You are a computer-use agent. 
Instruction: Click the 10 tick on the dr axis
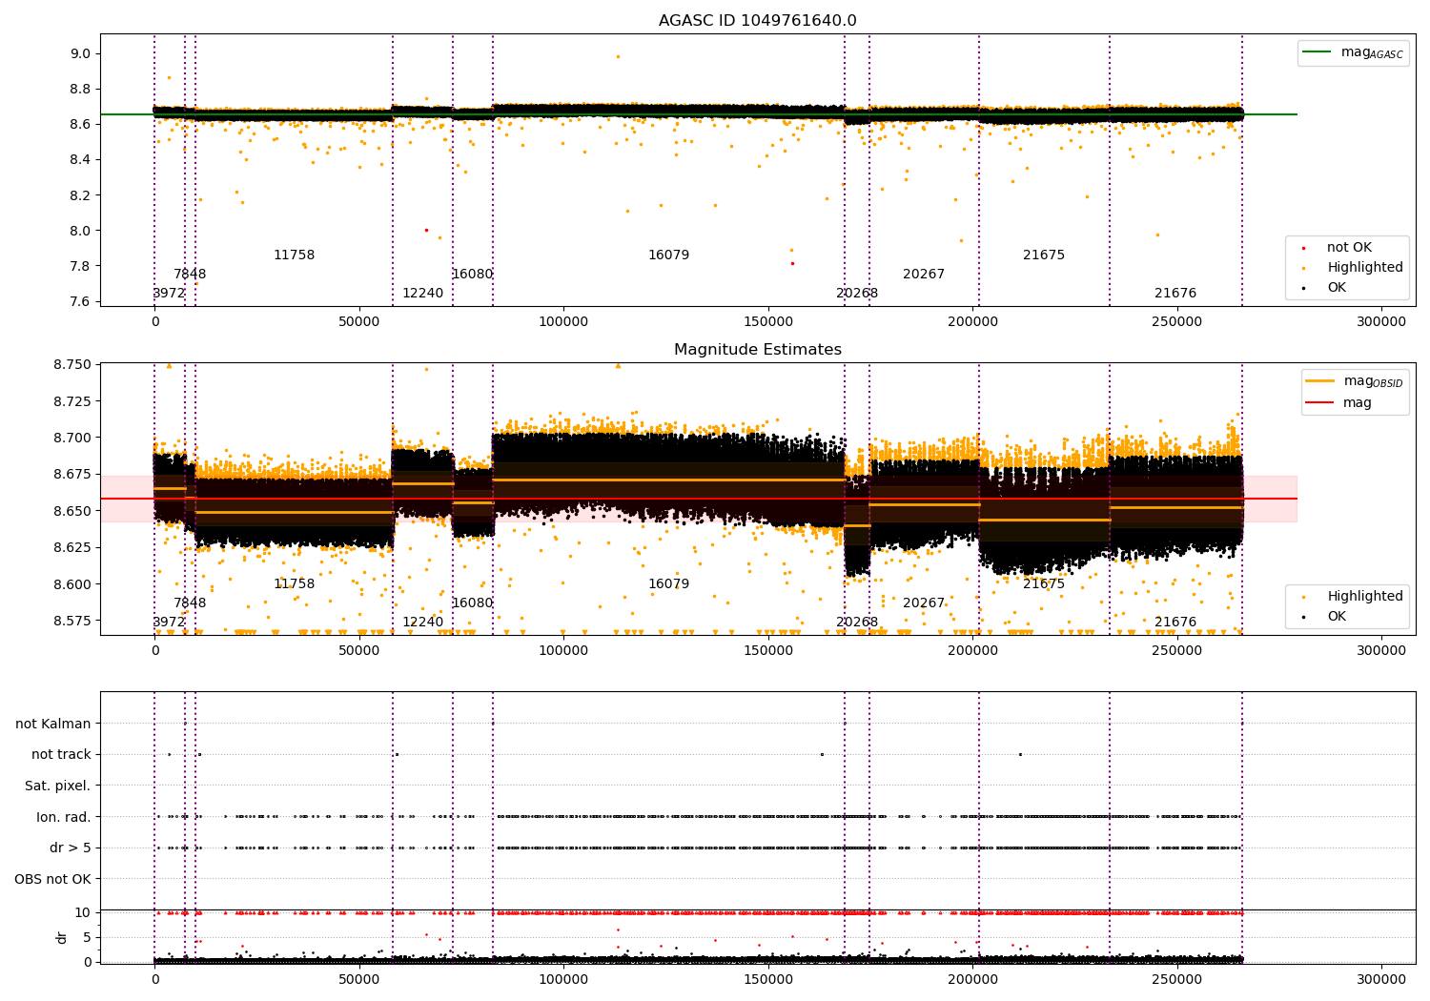pyautogui.click(x=83, y=912)
